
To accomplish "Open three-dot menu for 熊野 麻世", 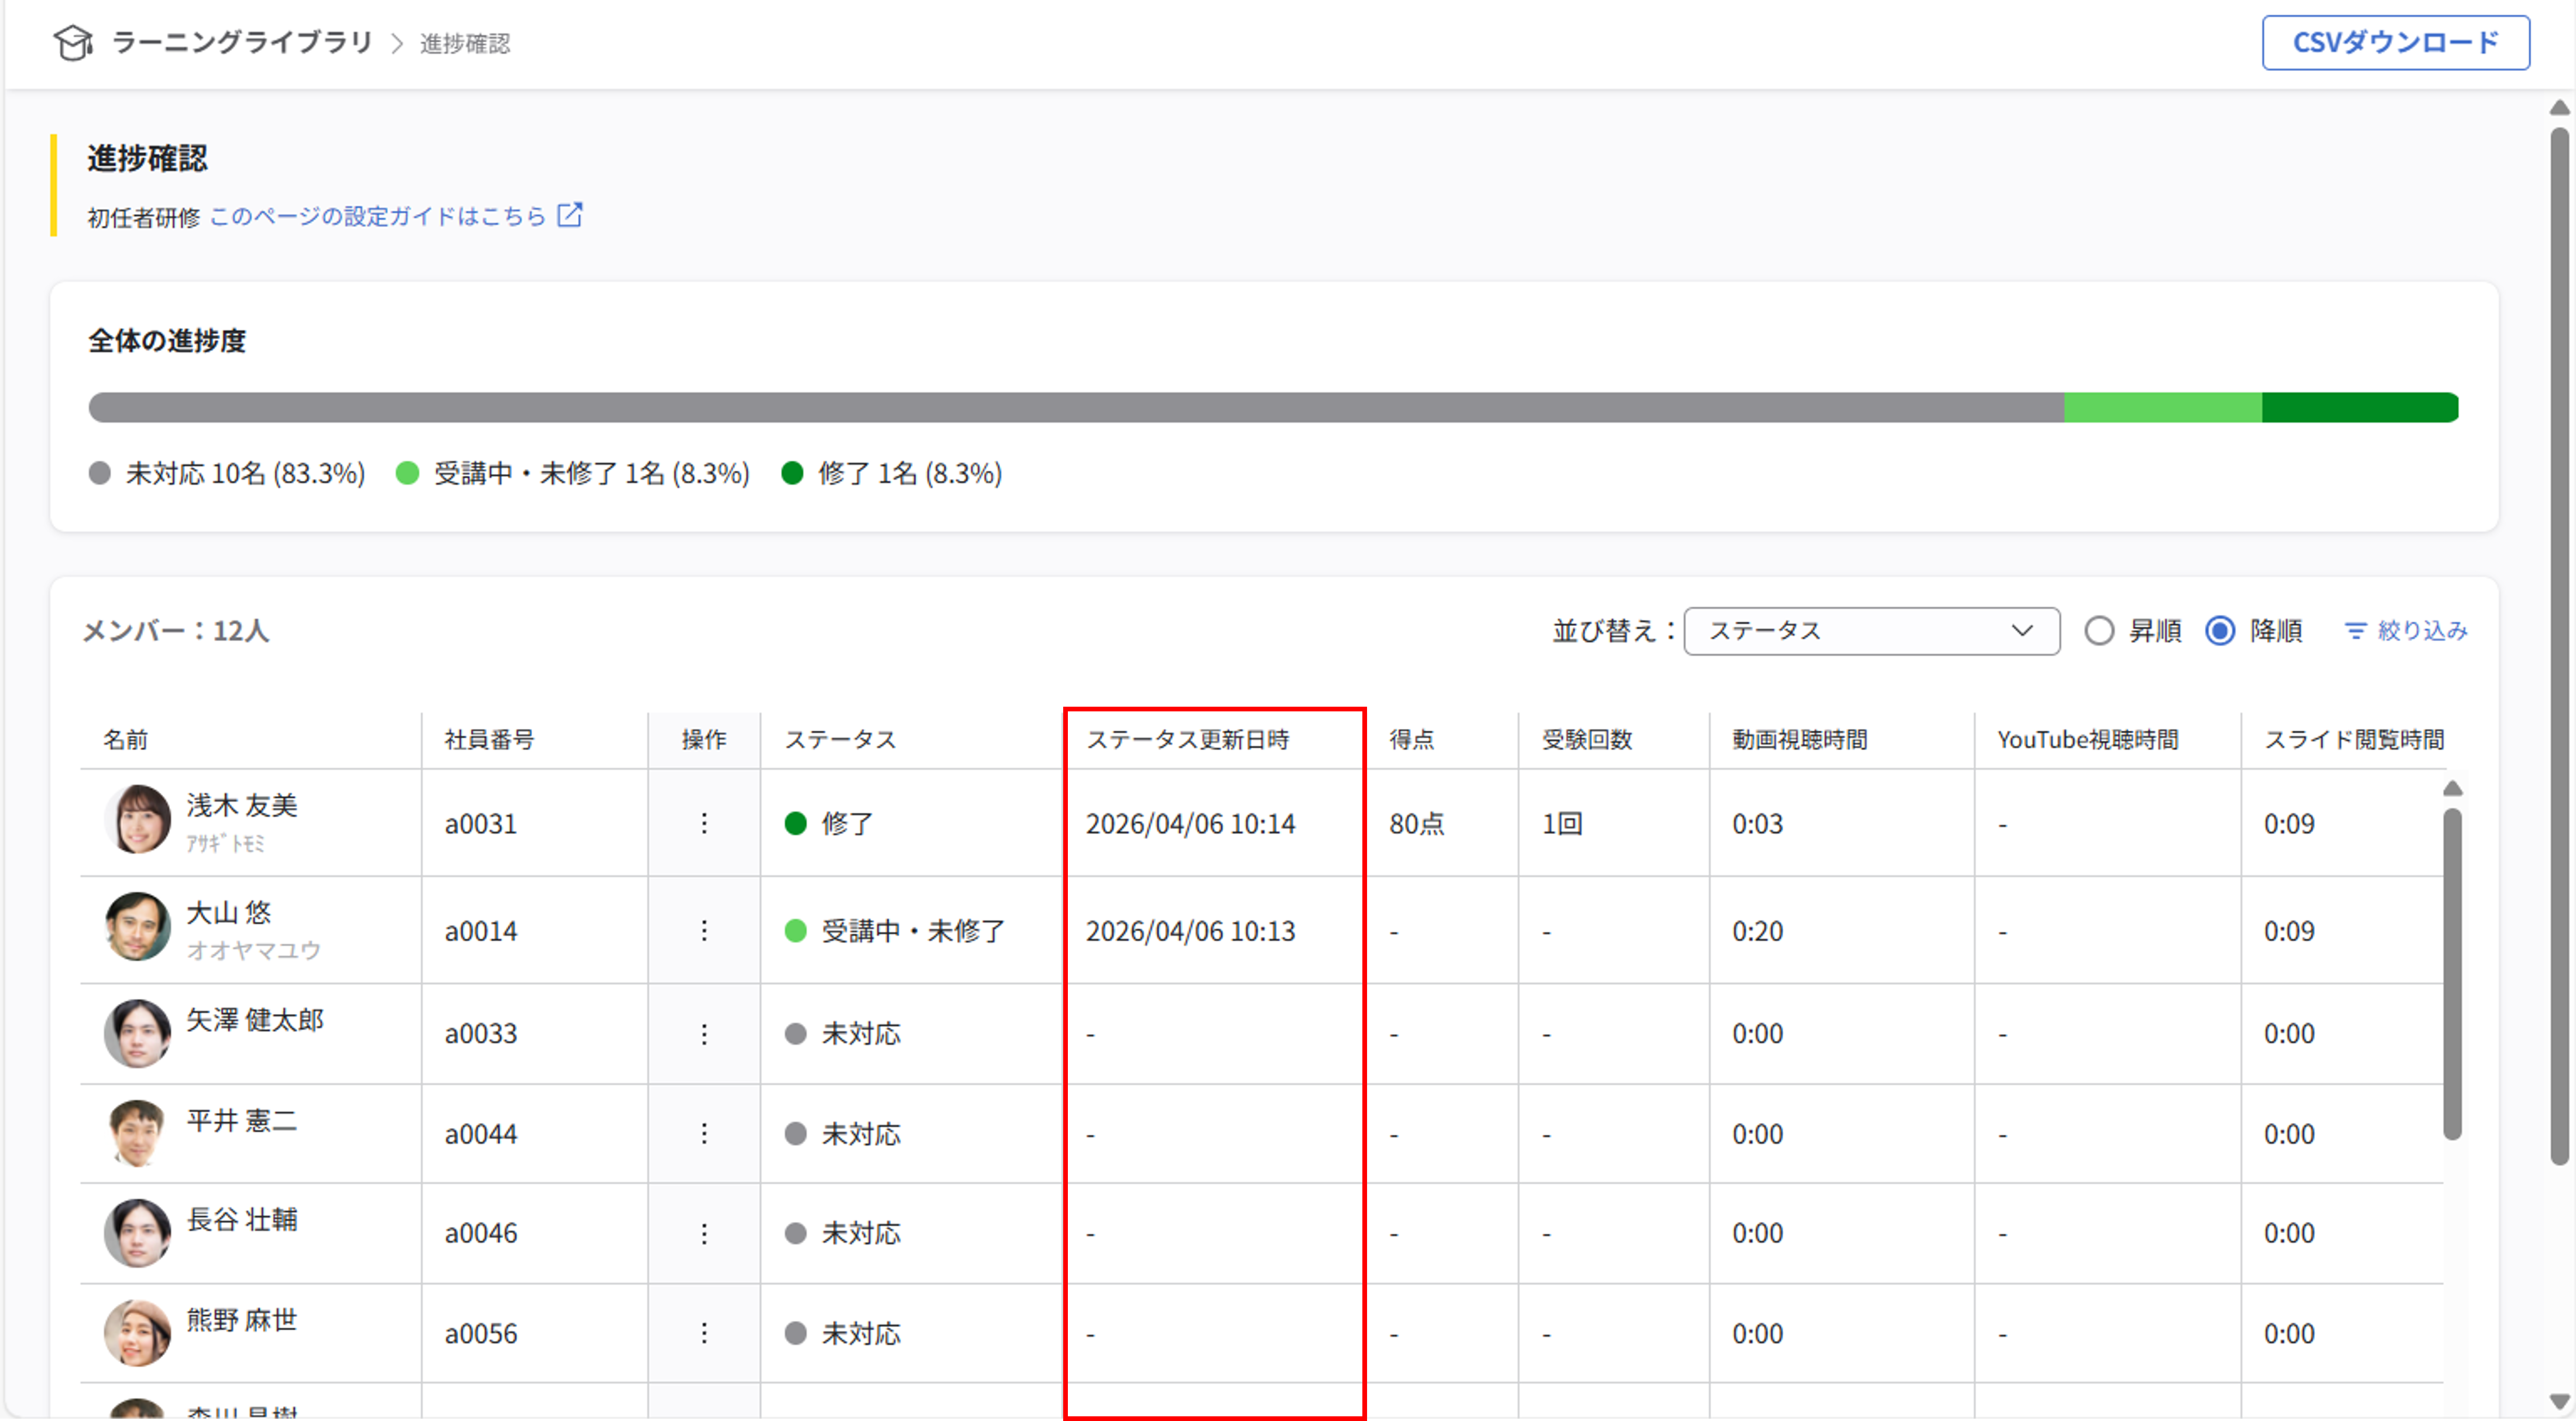I will (x=704, y=1334).
